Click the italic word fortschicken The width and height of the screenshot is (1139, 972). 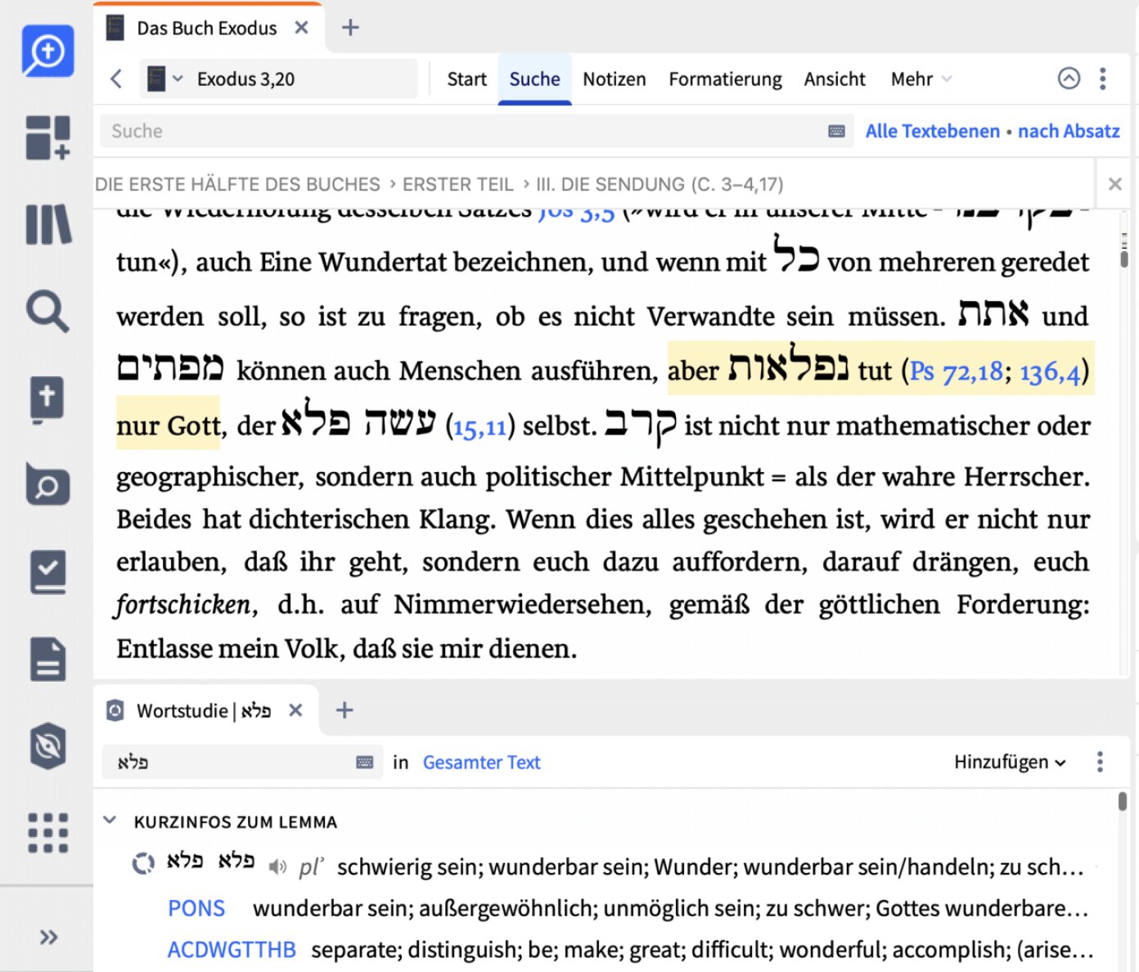tap(183, 605)
